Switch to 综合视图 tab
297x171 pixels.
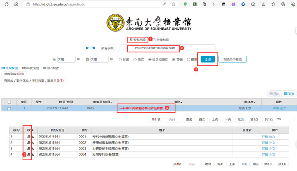51,68
